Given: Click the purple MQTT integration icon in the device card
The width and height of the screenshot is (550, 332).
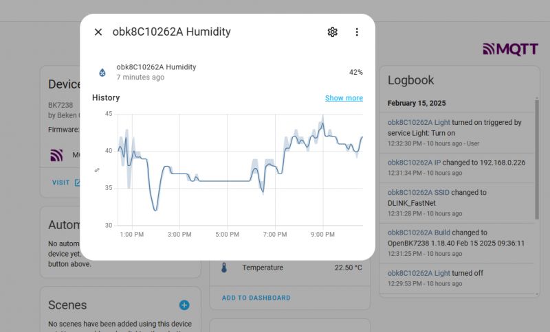Looking at the screenshot, I should point(56,155).
